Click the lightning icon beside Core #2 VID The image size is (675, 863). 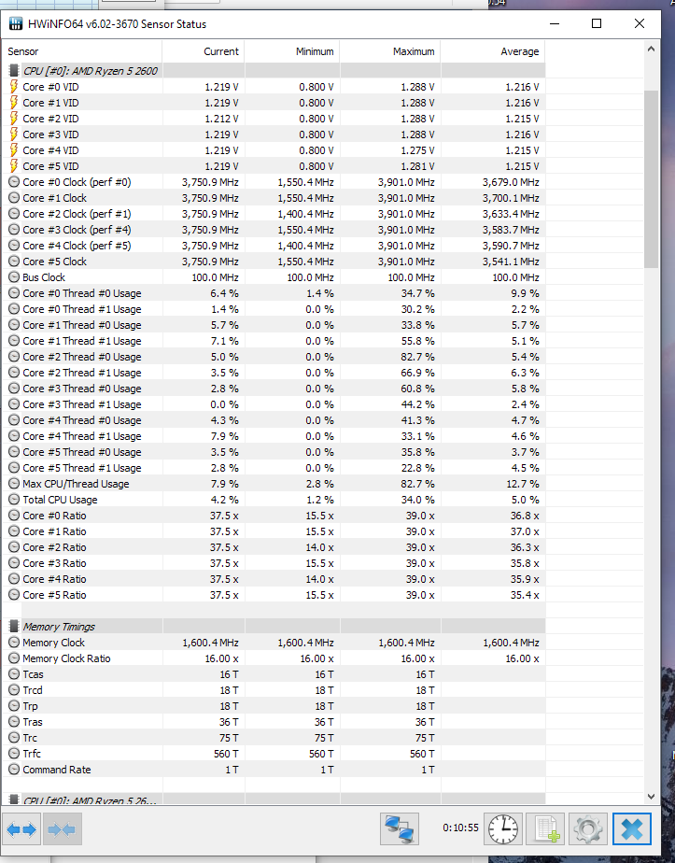[x=14, y=119]
